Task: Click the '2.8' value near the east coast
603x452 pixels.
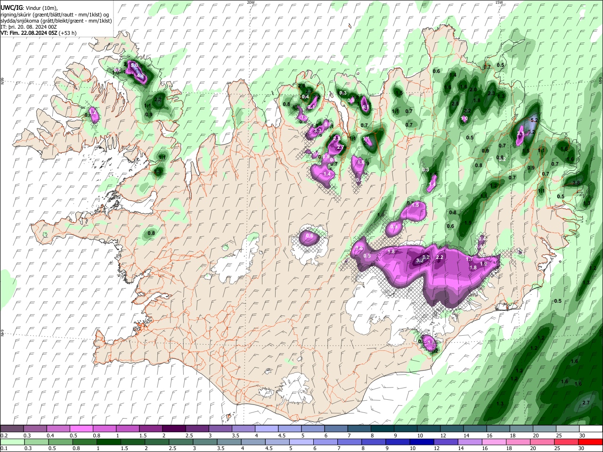Action: tap(576, 183)
